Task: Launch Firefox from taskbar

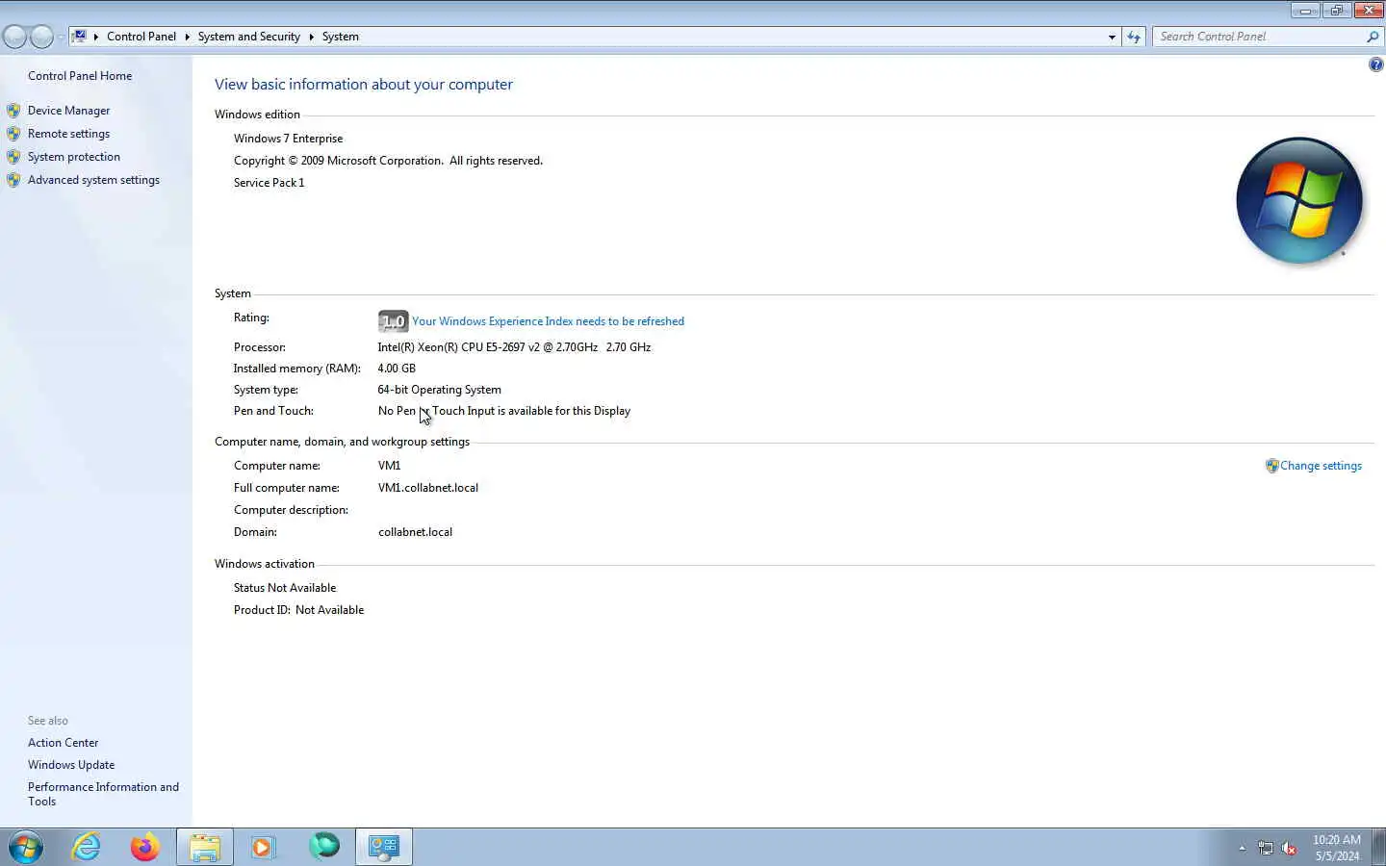Action: [x=145, y=847]
